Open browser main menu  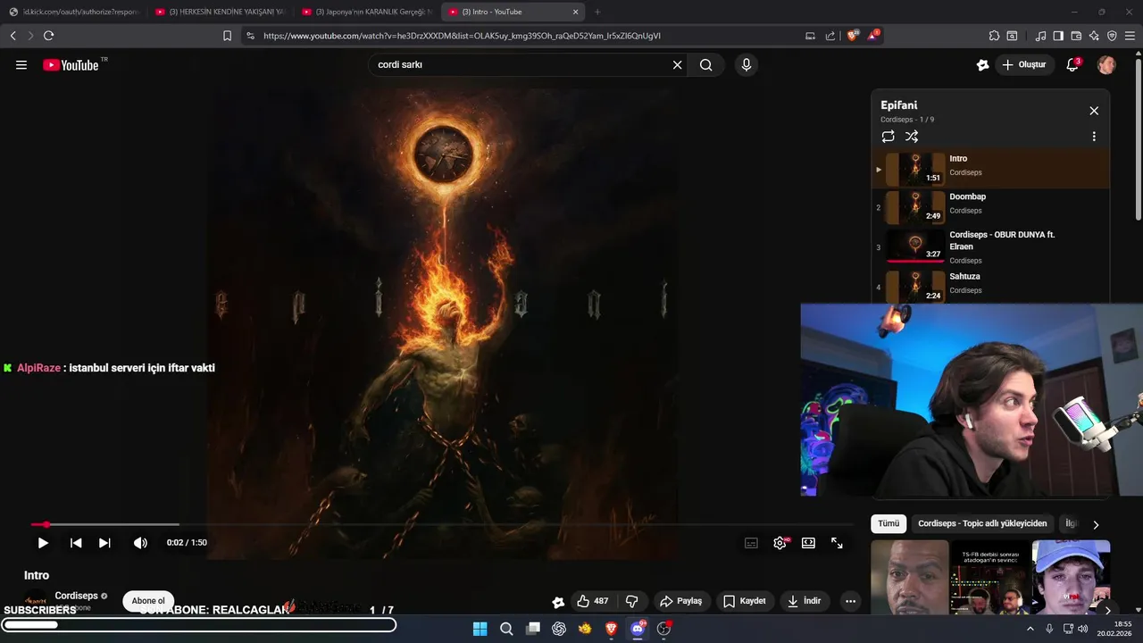pyautogui.click(x=1130, y=36)
